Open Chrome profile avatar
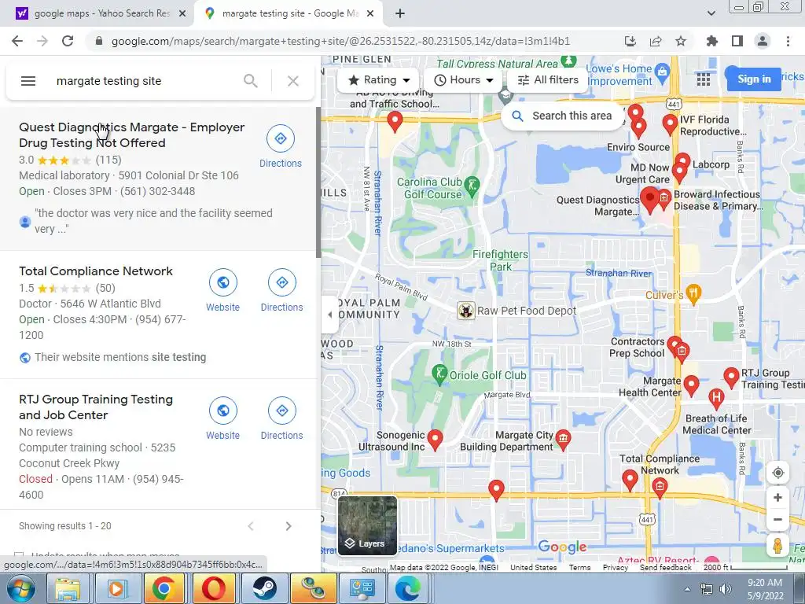The width and height of the screenshot is (805, 604). coord(763,41)
